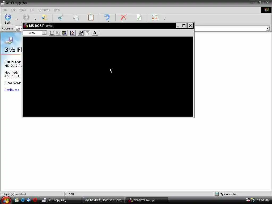Open the Auto font size dropdown
Image resolution: width=272 pixels, height=204 pixels.
(44, 33)
